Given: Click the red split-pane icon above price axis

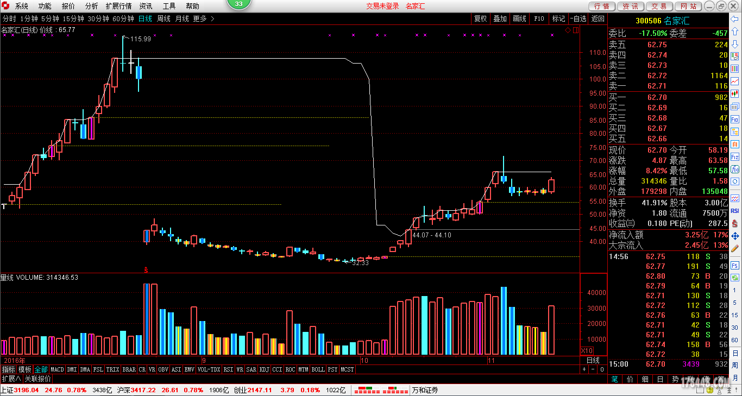Looking at the screenshot, I should pyautogui.click(x=576, y=30).
